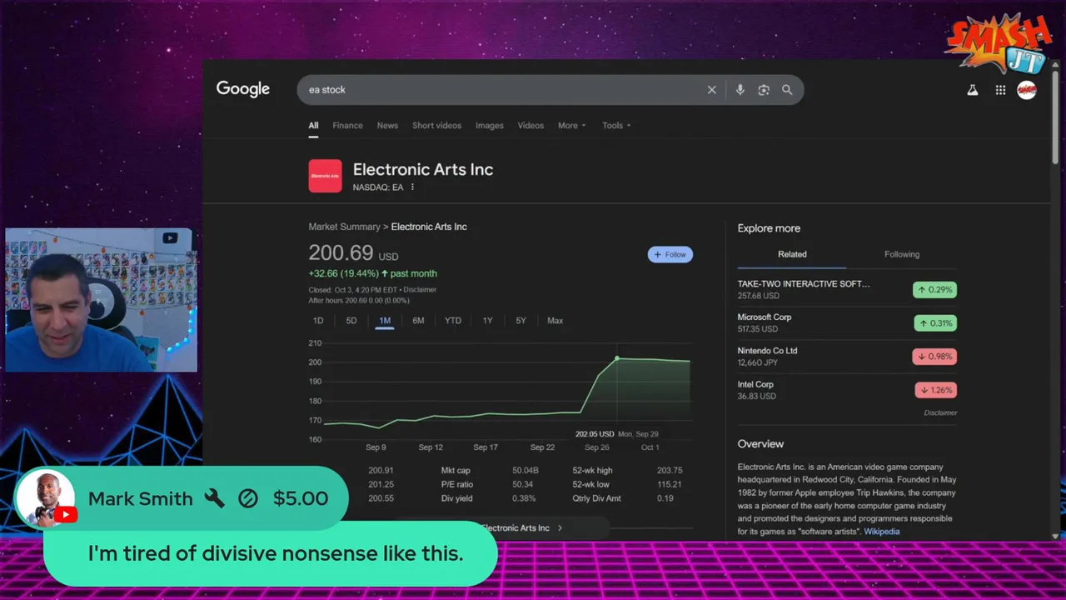Click Microsoft 0.31% change badge
1066x600 pixels.
click(x=934, y=323)
